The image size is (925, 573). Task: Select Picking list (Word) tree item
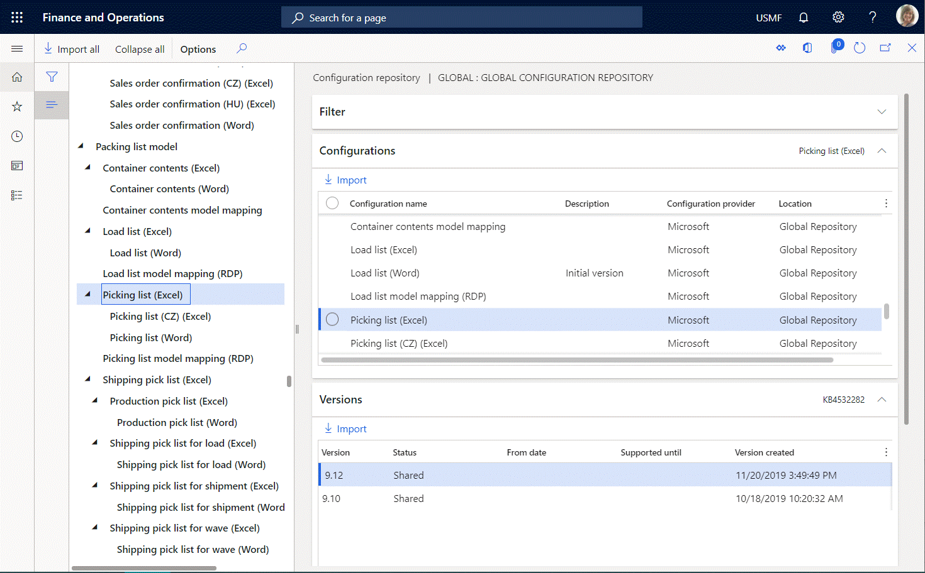[151, 337]
